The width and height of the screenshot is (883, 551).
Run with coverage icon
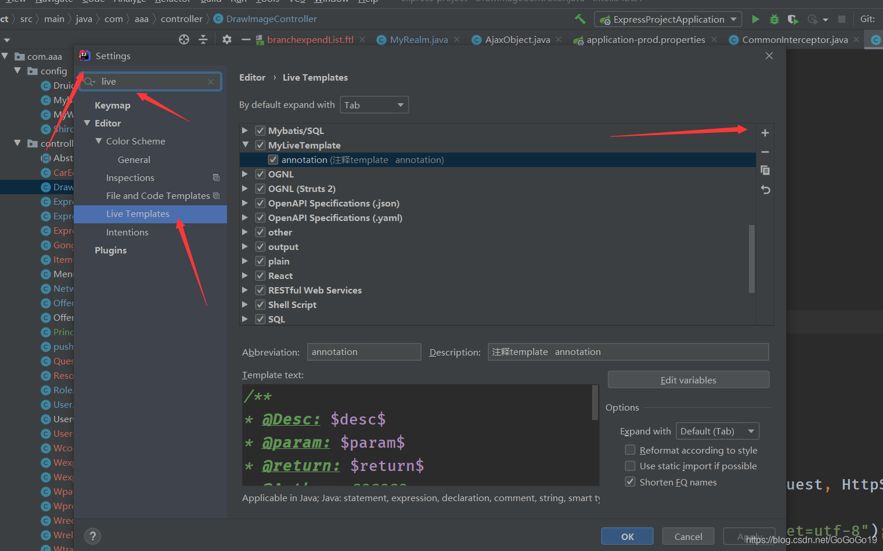(x=792, y=19)
